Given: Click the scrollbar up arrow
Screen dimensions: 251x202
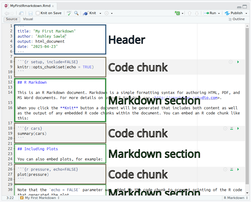Looking at the screenshot, I should [x=247, y=26].
